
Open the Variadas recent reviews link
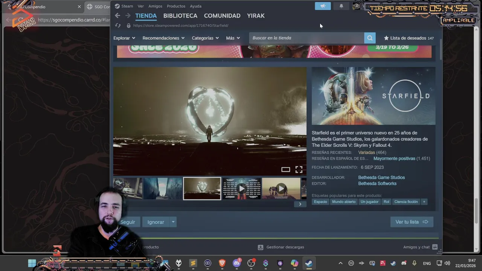[x=366, y=152]
